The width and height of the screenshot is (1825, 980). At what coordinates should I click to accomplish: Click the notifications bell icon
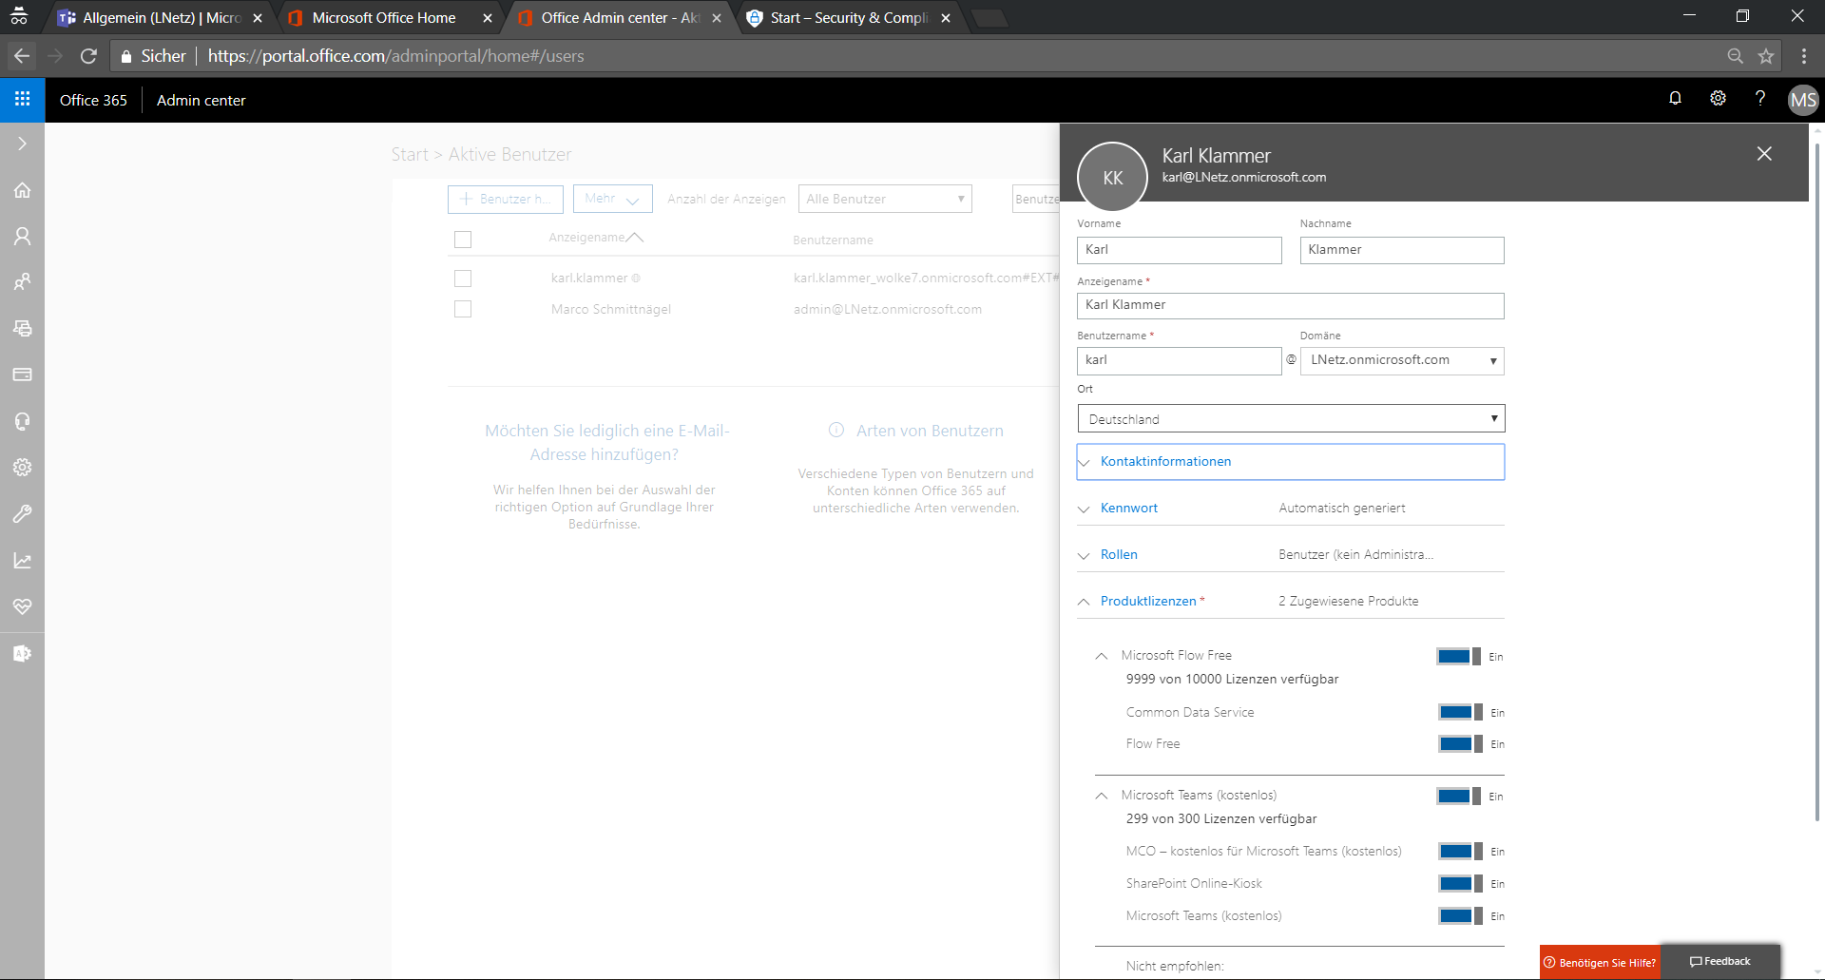(1675, 99)
